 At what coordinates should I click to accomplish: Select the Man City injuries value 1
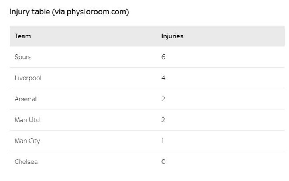point(163,141)
